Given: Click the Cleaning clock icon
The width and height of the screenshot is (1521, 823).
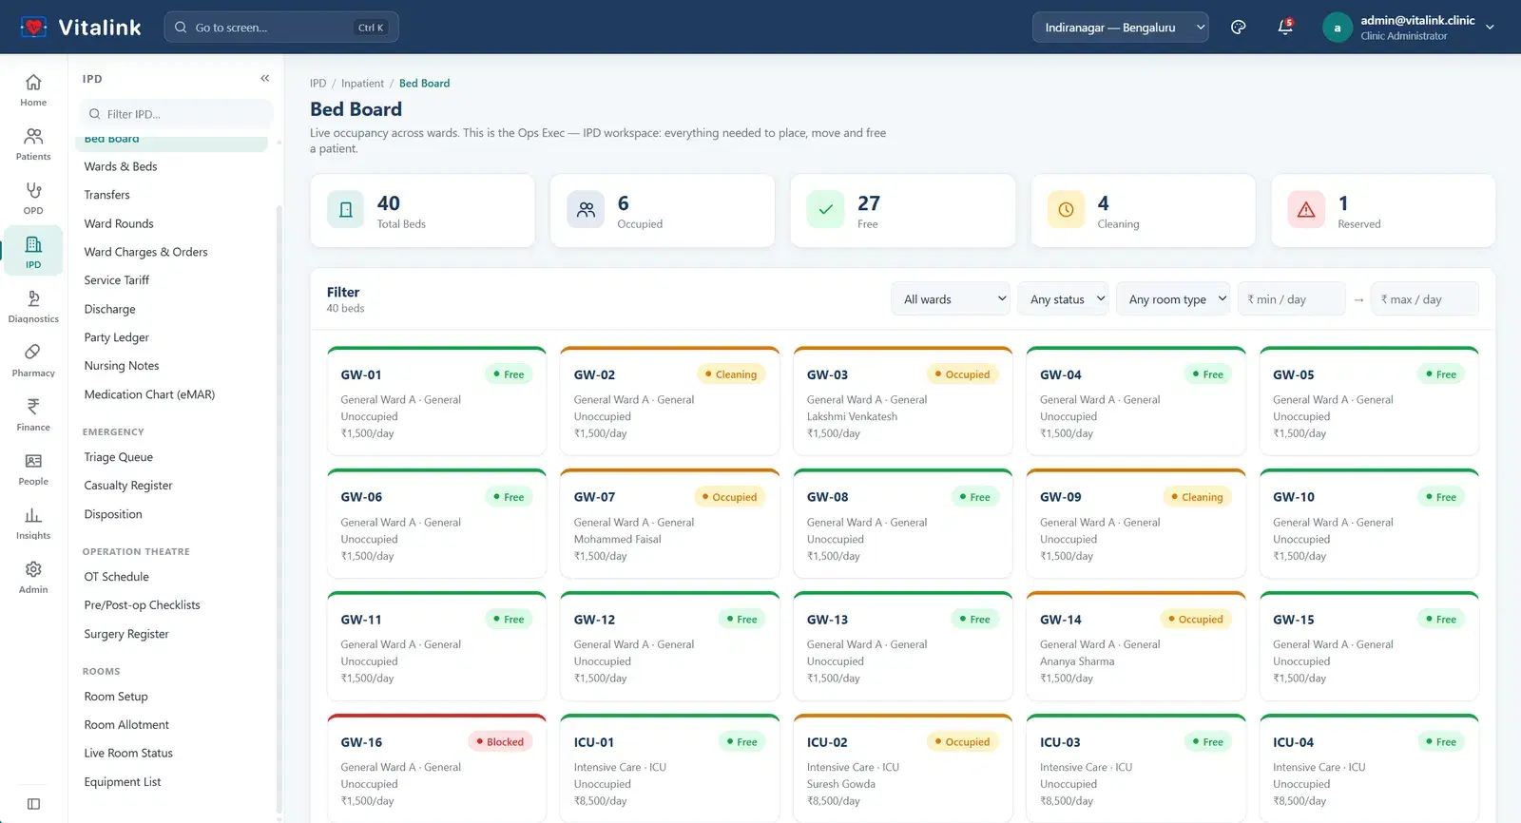Looking at the screenshot, I should coord(1067,210).
